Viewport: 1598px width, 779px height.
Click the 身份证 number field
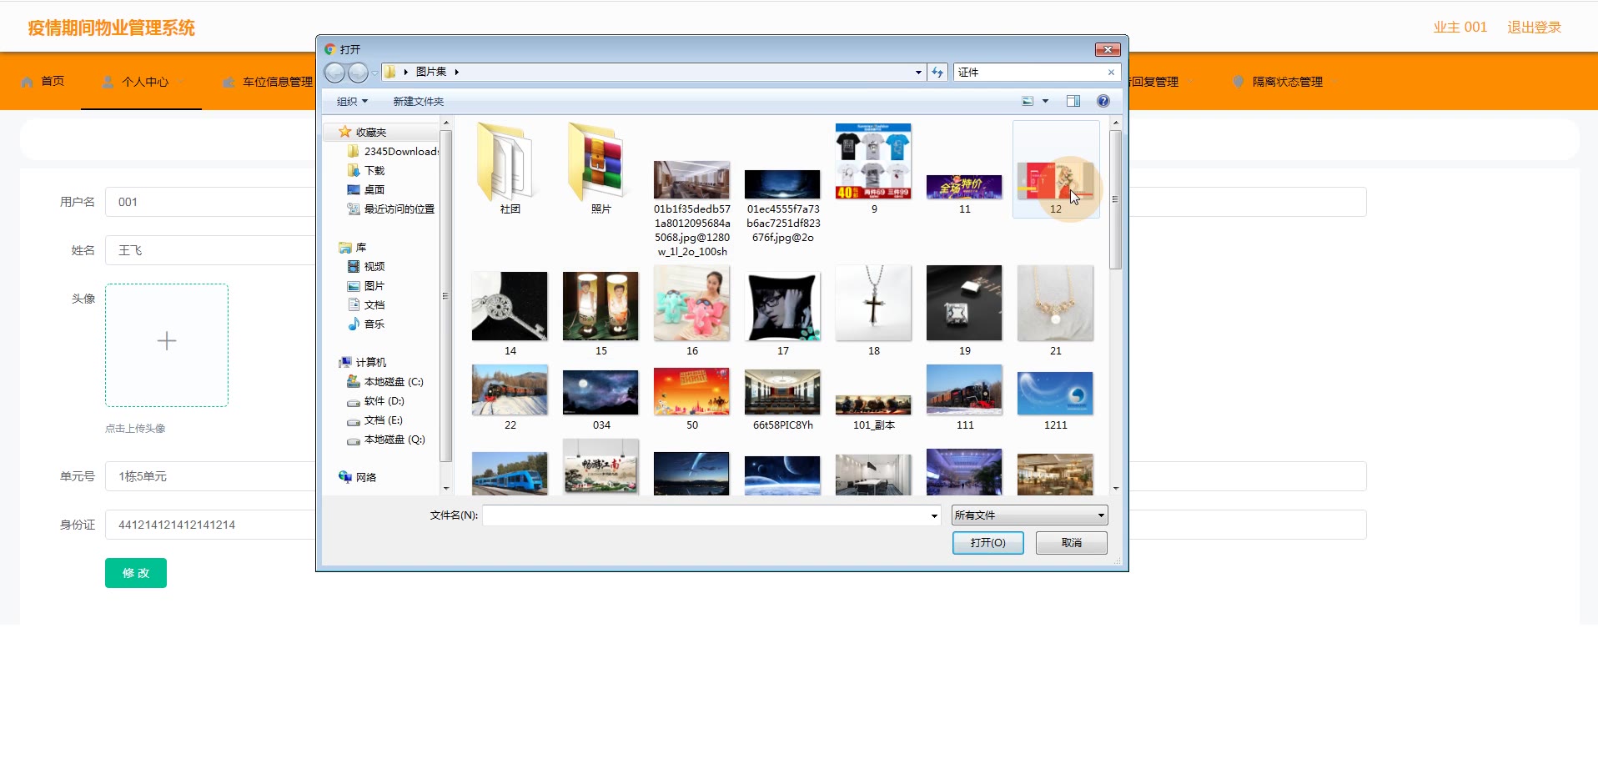coord(212,525)
